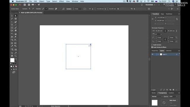190x107 pixels.
Task: Click the Make Mask button
Action: [x=173, y=100]
